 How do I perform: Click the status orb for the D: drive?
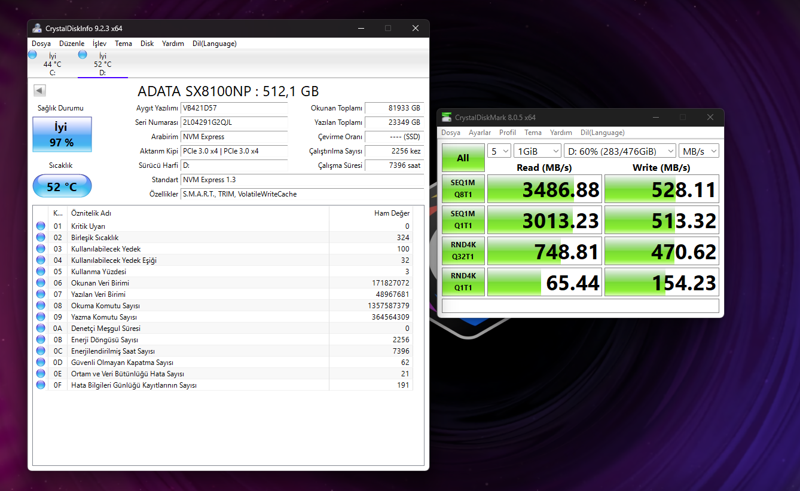(x=83, y=54)
